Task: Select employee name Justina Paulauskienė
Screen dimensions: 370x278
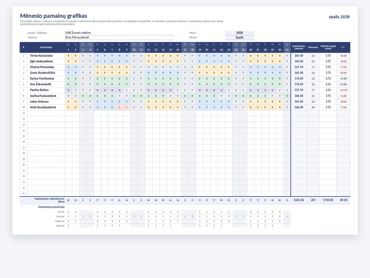Action: pos(43,96)
